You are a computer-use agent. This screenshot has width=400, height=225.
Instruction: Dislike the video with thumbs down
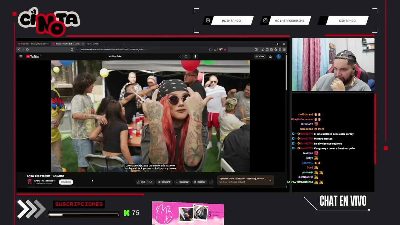151,182
